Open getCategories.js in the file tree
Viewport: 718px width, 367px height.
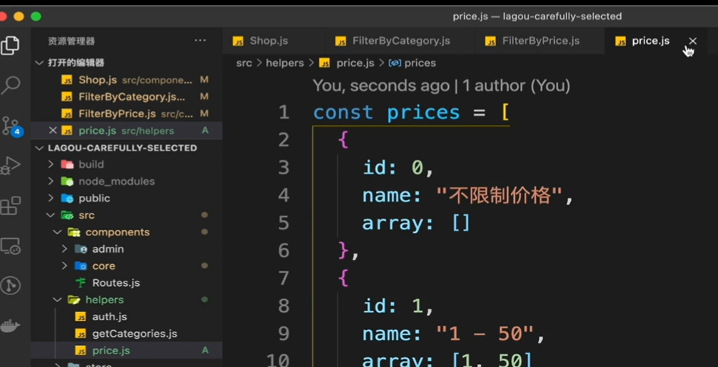(135, 334)
